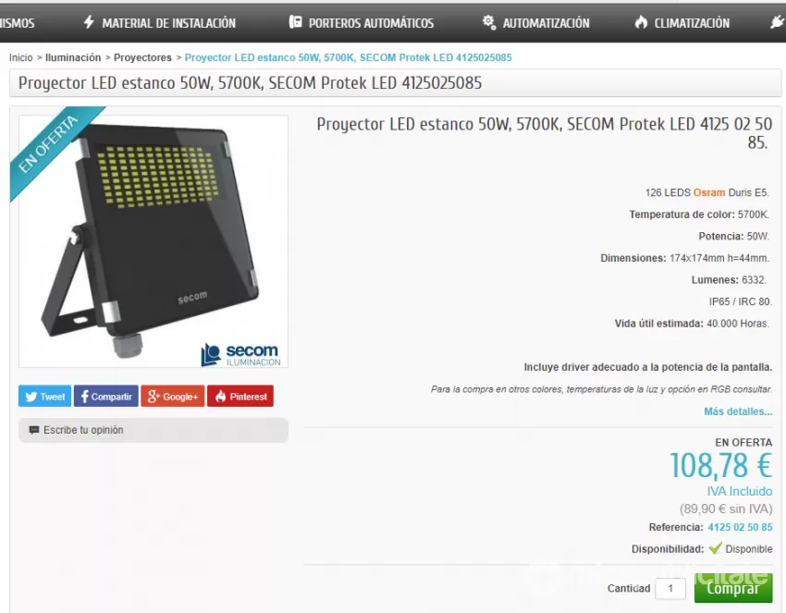
Task: Go back to the Proyectores breadcrumb
Action: 142,57
